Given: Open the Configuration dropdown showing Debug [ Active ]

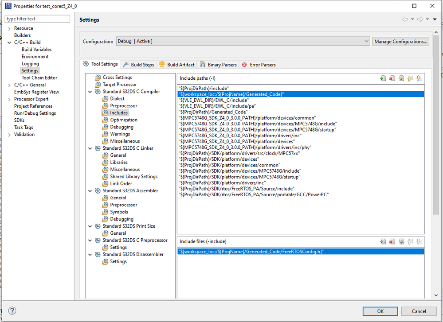Looking at the screenshot, I should [243, 41].
